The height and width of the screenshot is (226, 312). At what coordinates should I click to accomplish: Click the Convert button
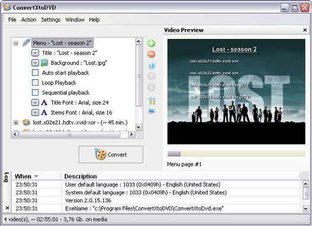click(x=111, y=155)
